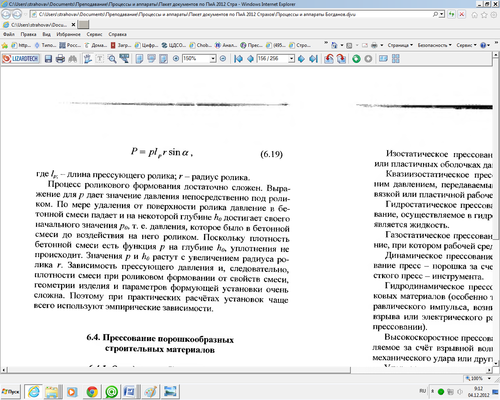
Task: Open the Файл menu
Action: pyautogui.click(x=9, y=34)
